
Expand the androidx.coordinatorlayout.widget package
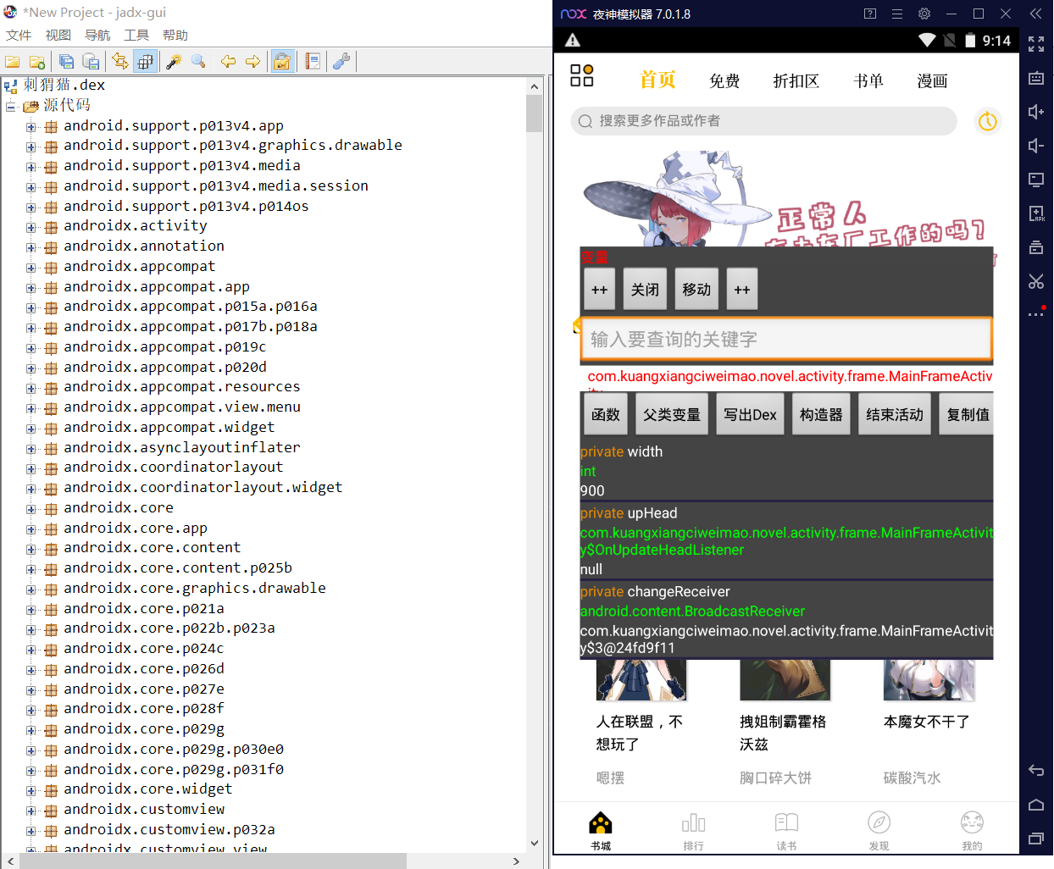(31, 489)
